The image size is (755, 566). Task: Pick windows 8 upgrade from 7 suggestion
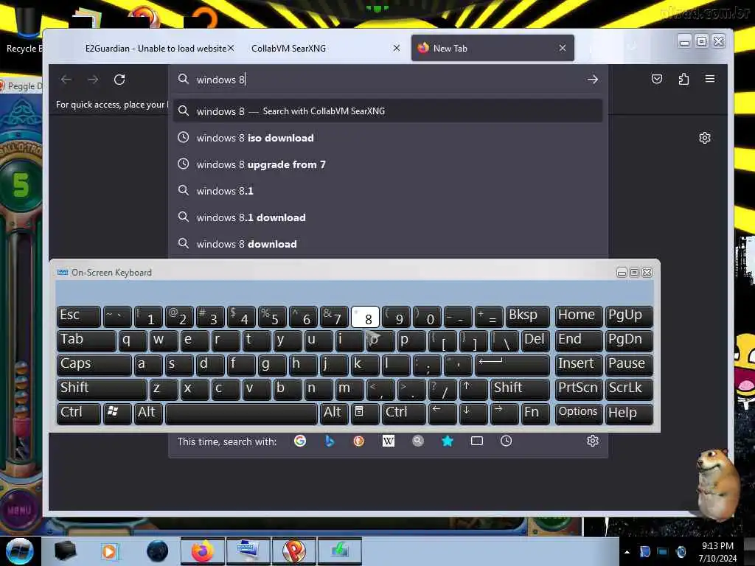point(388,164)
